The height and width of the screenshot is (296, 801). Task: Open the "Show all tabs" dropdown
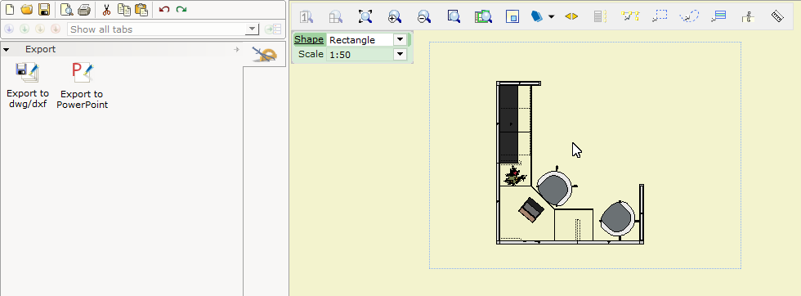pyautogui.click(x=253, y=29)
